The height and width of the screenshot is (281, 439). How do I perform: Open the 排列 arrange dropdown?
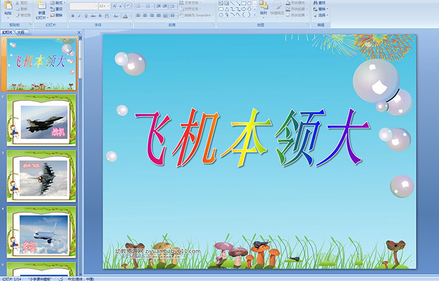tap(263, 8)
